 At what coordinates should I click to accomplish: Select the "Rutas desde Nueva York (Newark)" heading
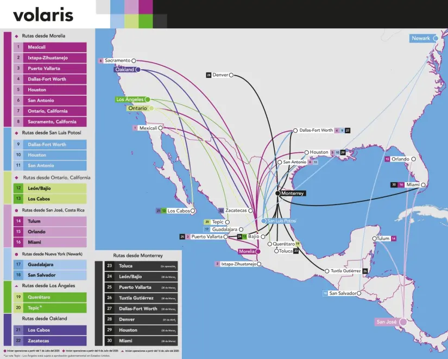pos(52,254)
